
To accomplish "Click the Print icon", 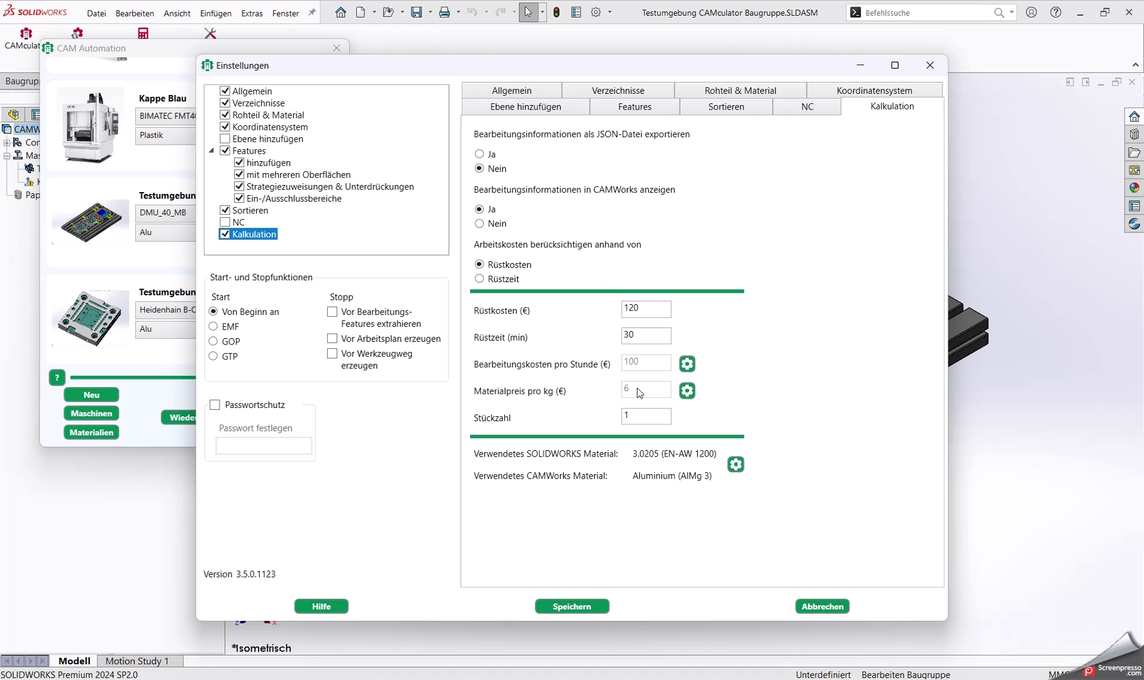I will (445, 12).
